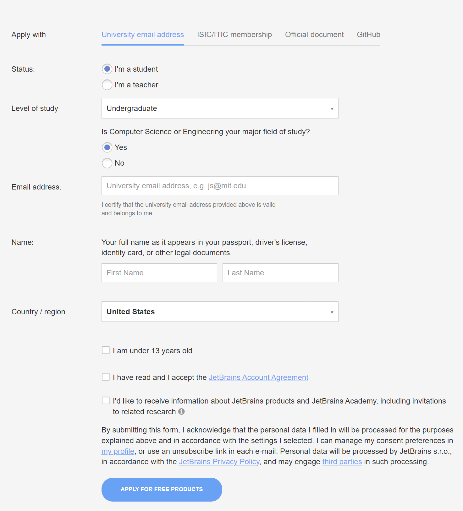Switch to the ISIC/ITIC membership tab

234,35
